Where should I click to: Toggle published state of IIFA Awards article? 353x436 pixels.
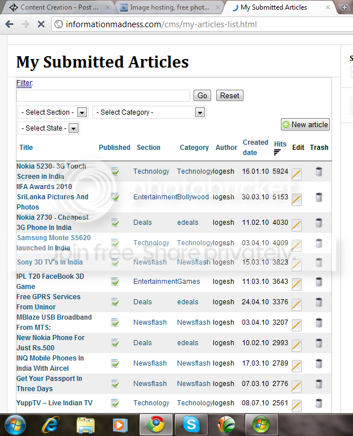click(115, 197)
